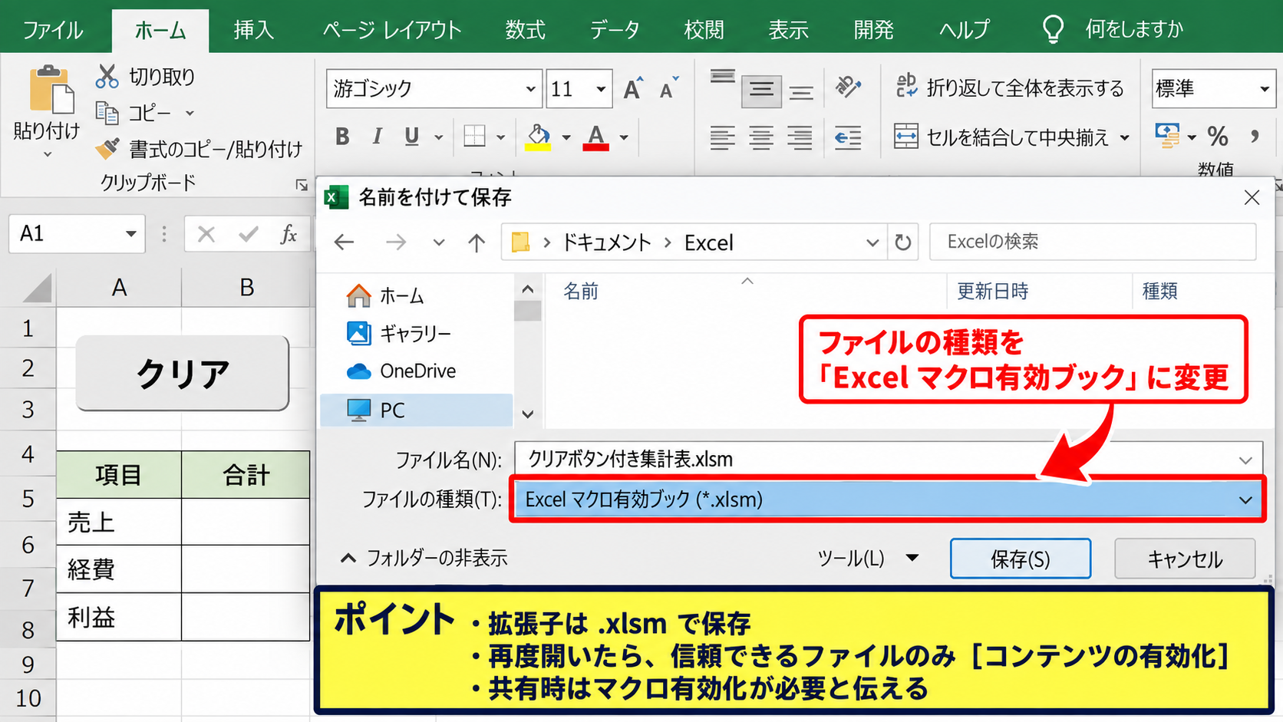Image resolution: width=1283 pixels, height=722 pixels.
Task: Open the number format 標準 dropdown
Action: [1265, 89]
